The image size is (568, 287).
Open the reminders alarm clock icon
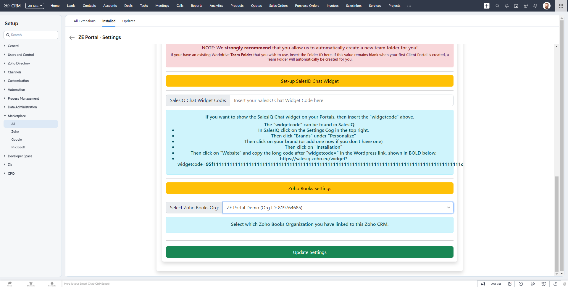[543, 284]
